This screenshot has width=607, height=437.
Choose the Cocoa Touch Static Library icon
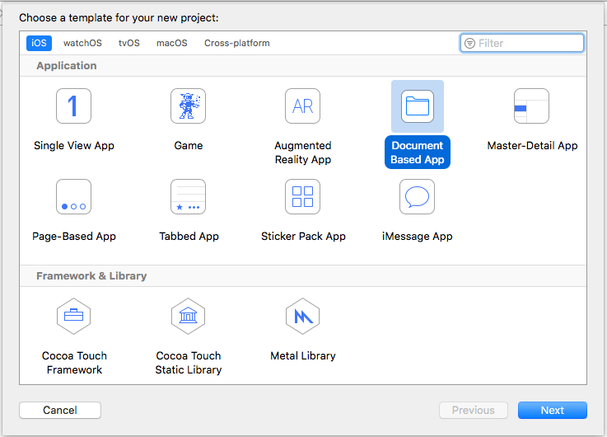[x=188, y=316]
